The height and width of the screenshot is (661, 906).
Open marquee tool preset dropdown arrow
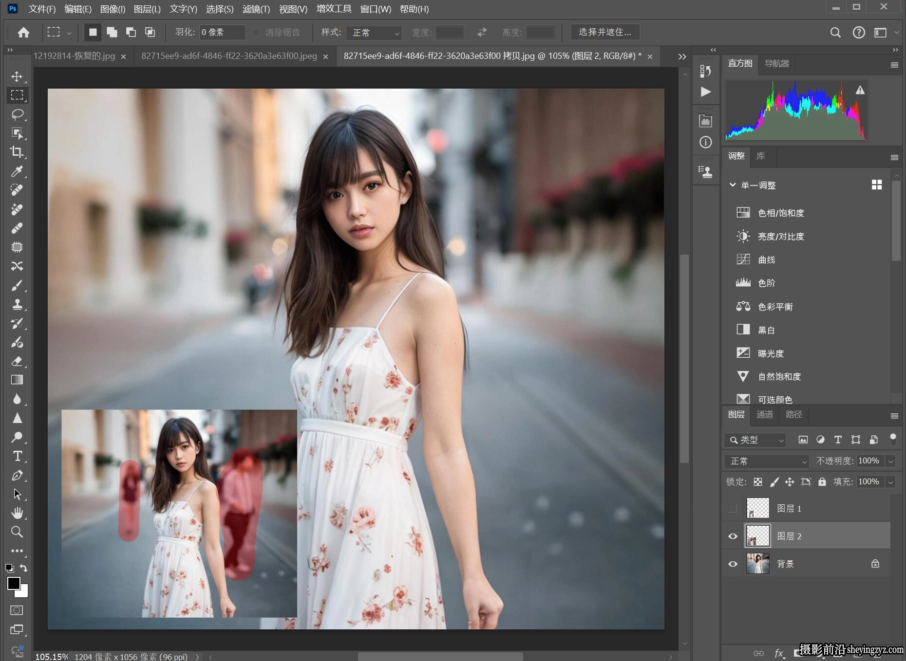click(x=69, y=33)
